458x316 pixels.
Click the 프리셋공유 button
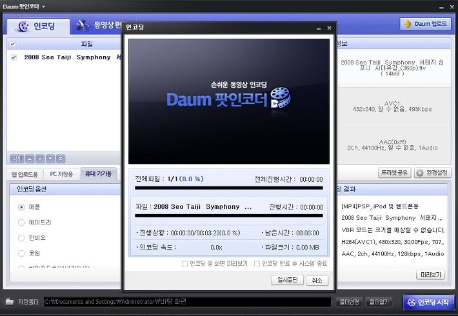[x=394, y=173]
